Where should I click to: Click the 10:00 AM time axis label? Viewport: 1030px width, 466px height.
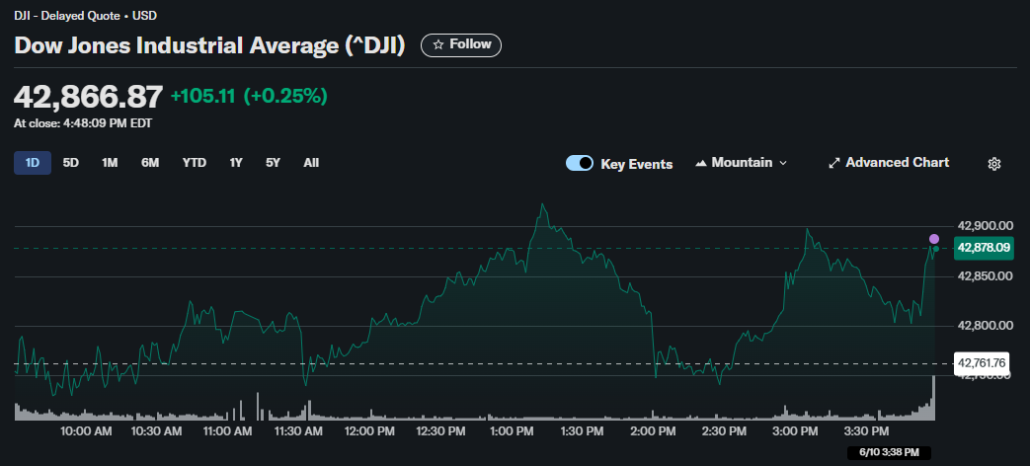click(85, 431)
